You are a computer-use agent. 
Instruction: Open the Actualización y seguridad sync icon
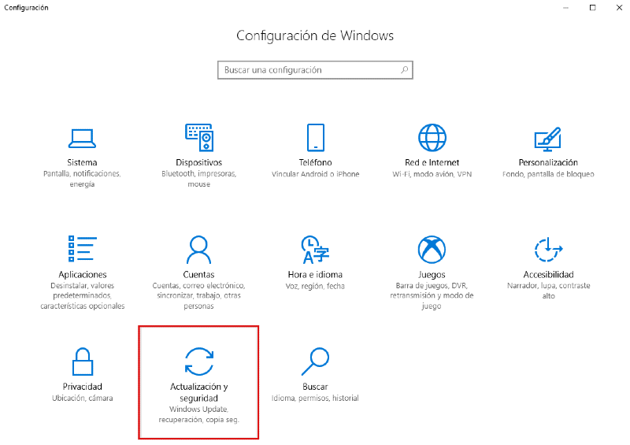199,362
